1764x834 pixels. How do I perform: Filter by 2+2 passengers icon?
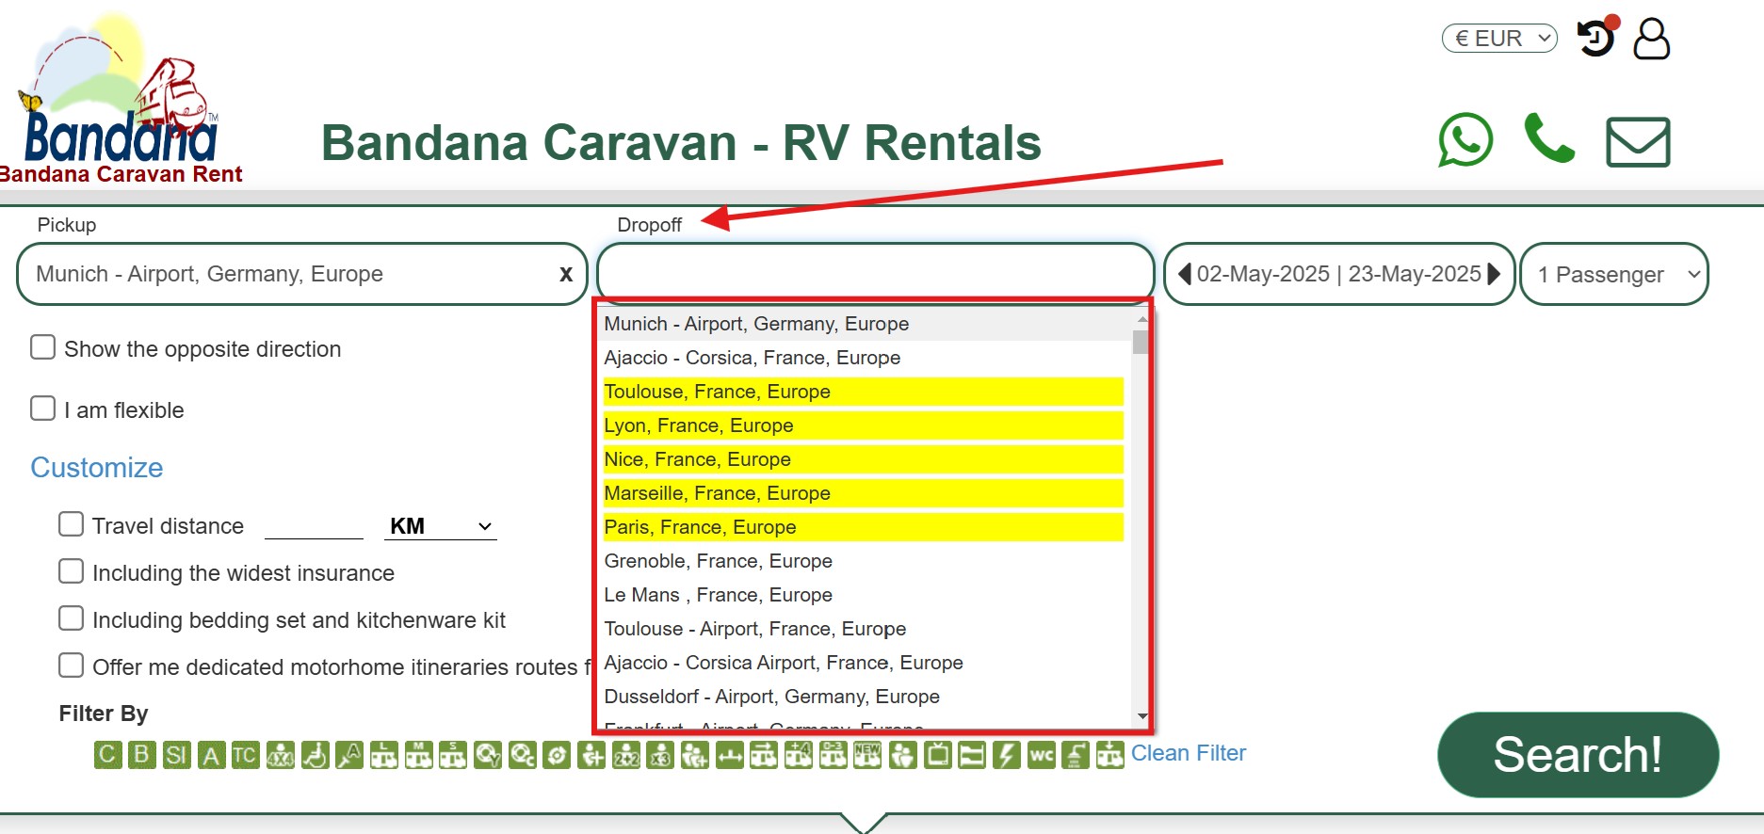coord(626,755)
